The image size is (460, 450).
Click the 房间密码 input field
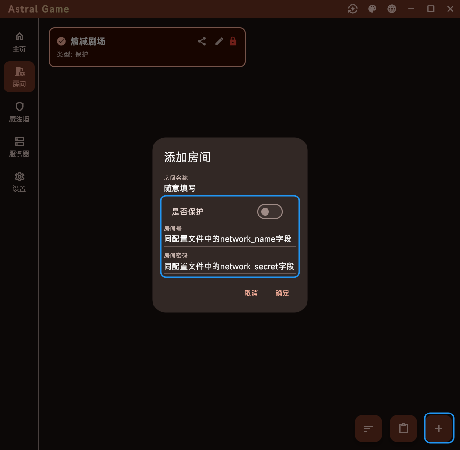click(x=229, y=266)
